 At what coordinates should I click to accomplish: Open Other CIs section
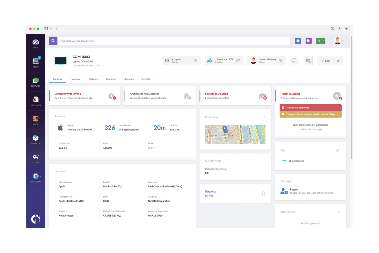(x=36, y=139)
